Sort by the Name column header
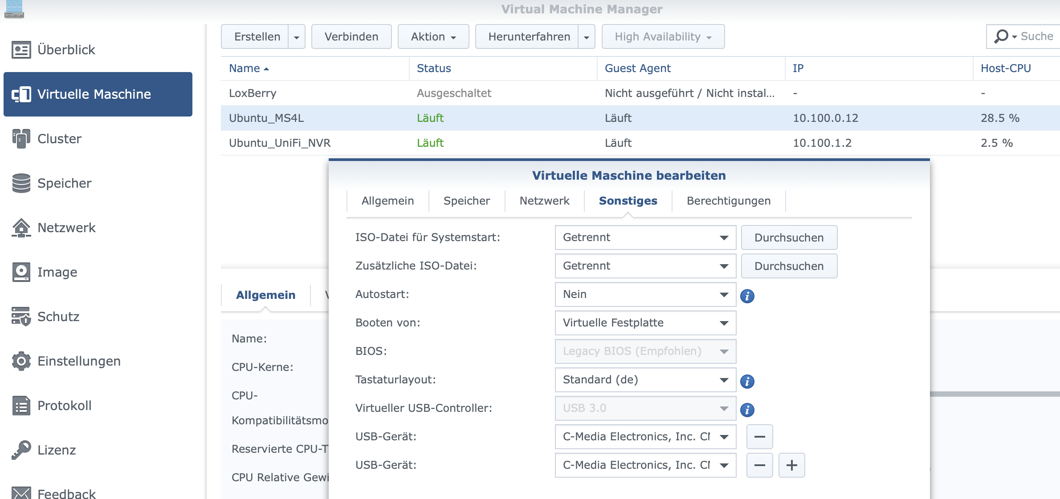Screen dimensions: 1060x499 314,68
